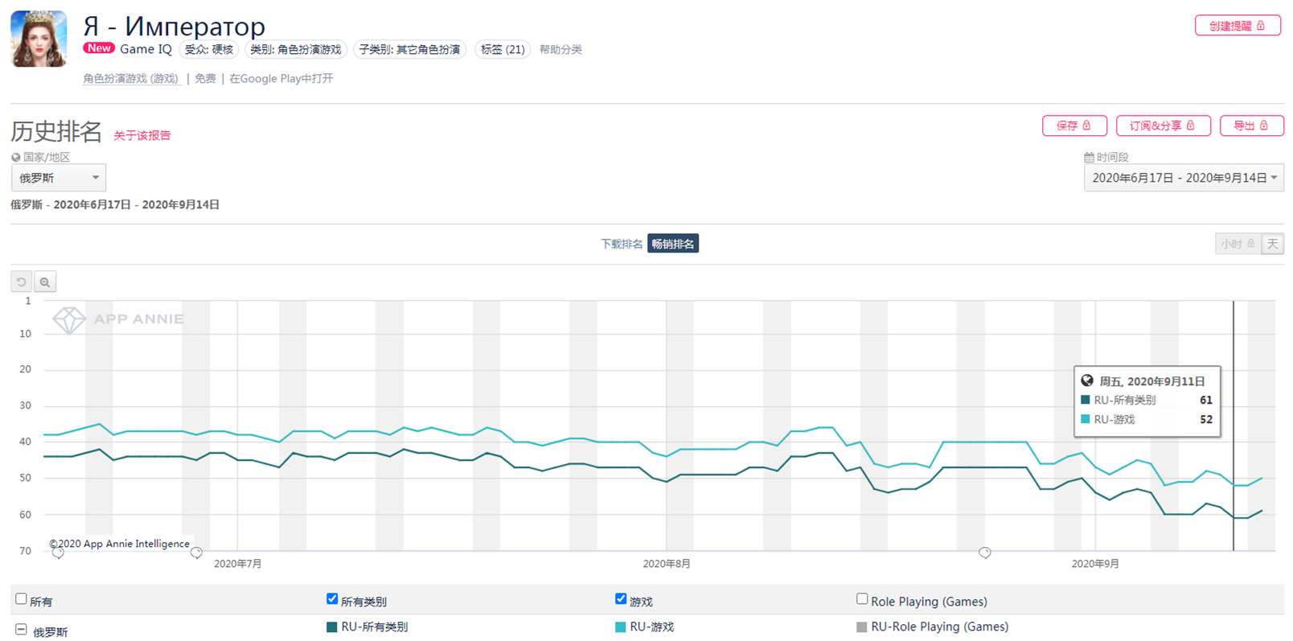Click the Я - Император app icon

click(x=39, y=39)
